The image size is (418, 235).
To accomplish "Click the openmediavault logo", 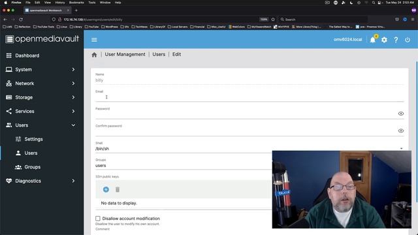I will 42,39.
